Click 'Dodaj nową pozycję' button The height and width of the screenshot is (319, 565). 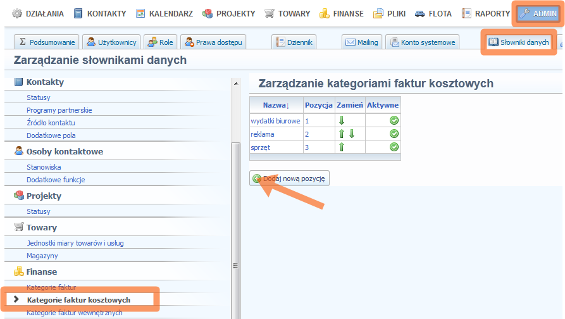pos(289,179)
